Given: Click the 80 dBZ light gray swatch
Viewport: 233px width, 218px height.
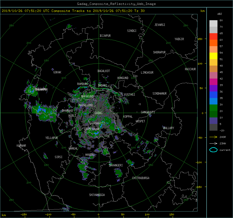Looking at the screenshot, I should point(213,24).
